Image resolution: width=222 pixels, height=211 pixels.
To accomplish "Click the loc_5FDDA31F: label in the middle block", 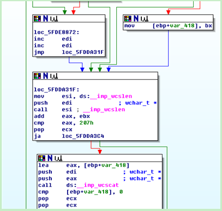I will (57, 89).
